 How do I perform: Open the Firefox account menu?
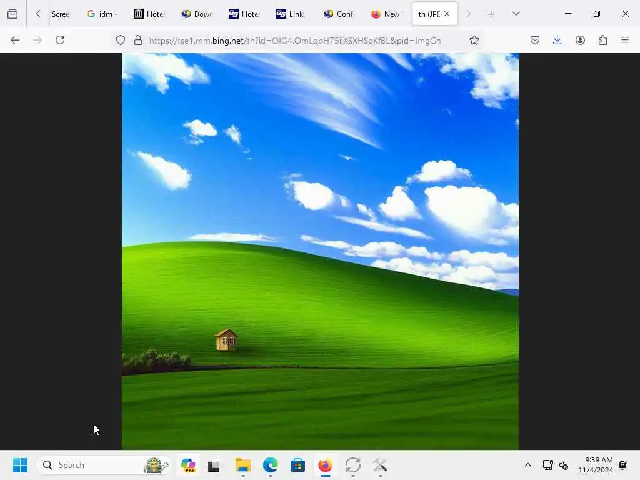point(580,40)
